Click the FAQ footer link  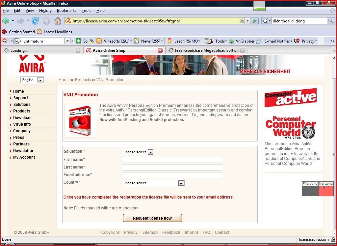tap(207, 232)
